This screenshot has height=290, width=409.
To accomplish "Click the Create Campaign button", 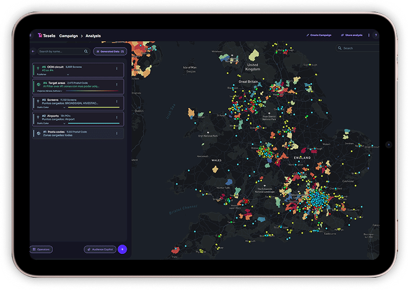I will coord(319,35).
